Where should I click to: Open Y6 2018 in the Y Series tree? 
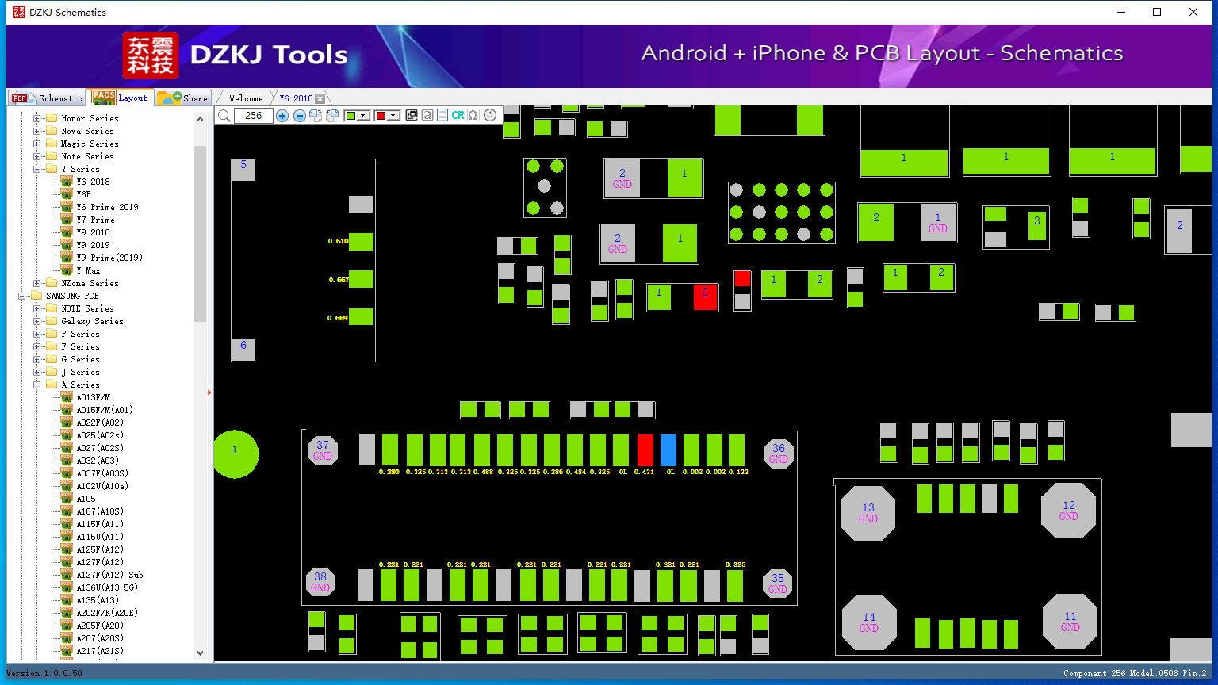94,182
